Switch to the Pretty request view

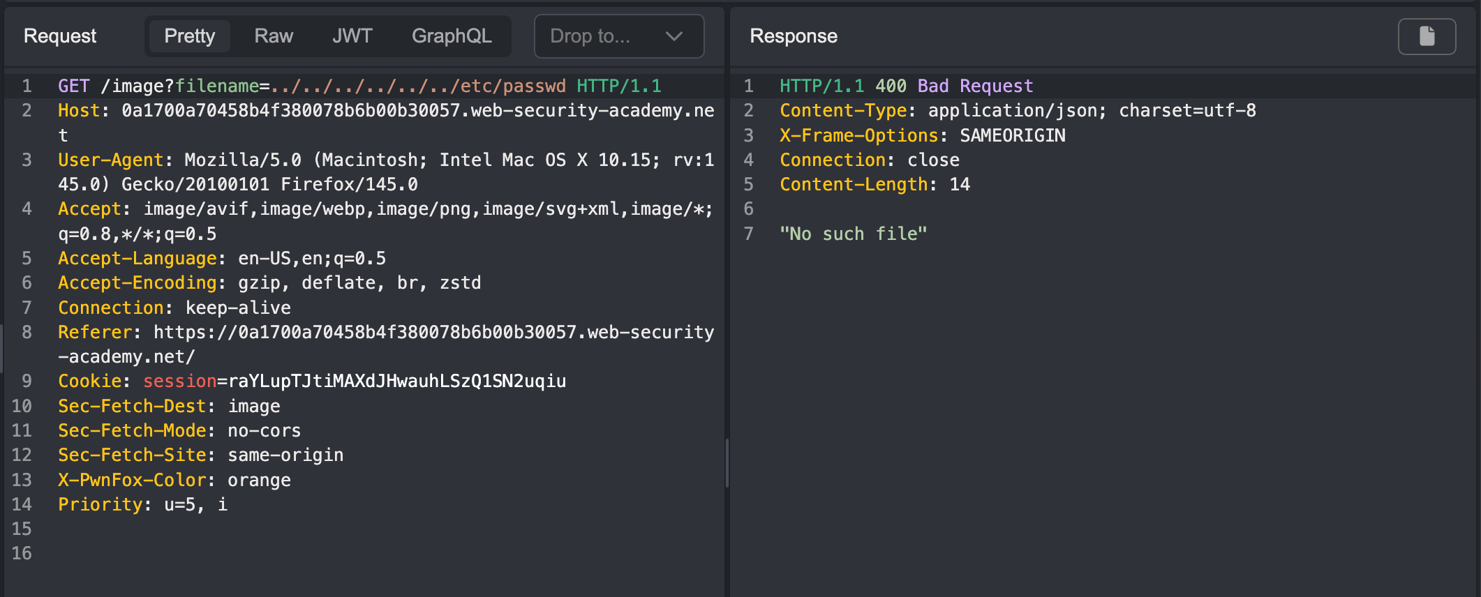coord(189,36)
